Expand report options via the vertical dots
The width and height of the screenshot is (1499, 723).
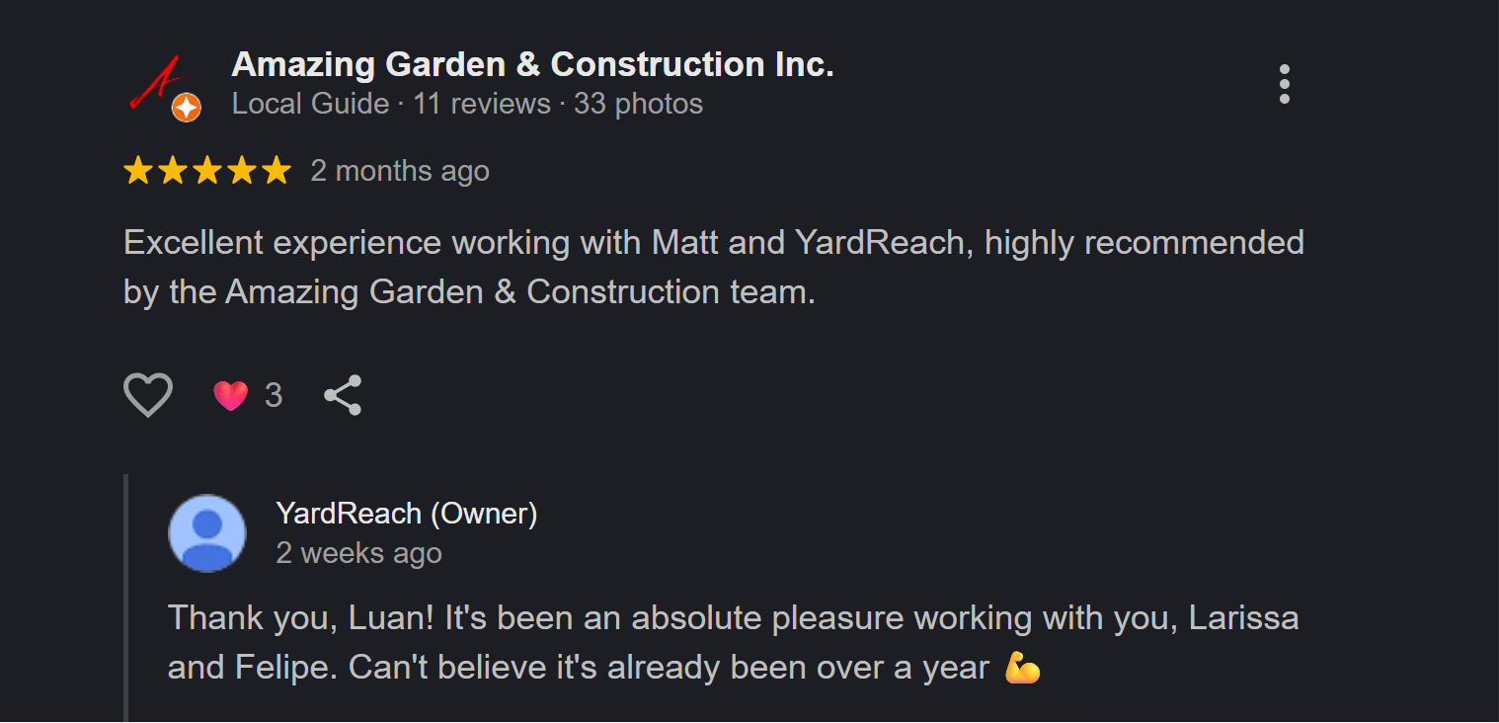pyautogui.click(x=1285, y=85)
